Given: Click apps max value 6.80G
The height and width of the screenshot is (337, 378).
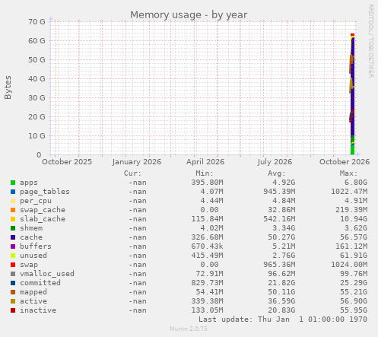Looking at the screenshot, I should (356, 183).
